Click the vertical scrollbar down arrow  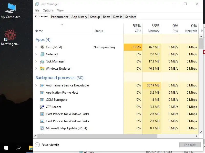pyautogui.click(x=201, y=132)
